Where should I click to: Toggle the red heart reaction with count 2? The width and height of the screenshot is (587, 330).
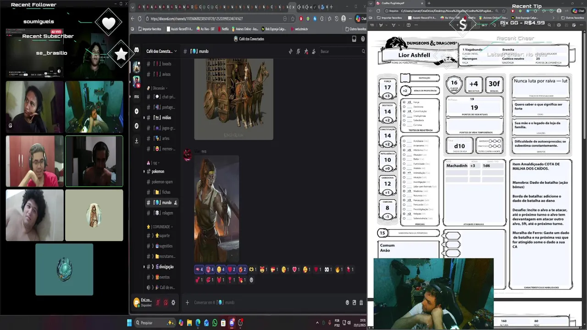[232, 269]
